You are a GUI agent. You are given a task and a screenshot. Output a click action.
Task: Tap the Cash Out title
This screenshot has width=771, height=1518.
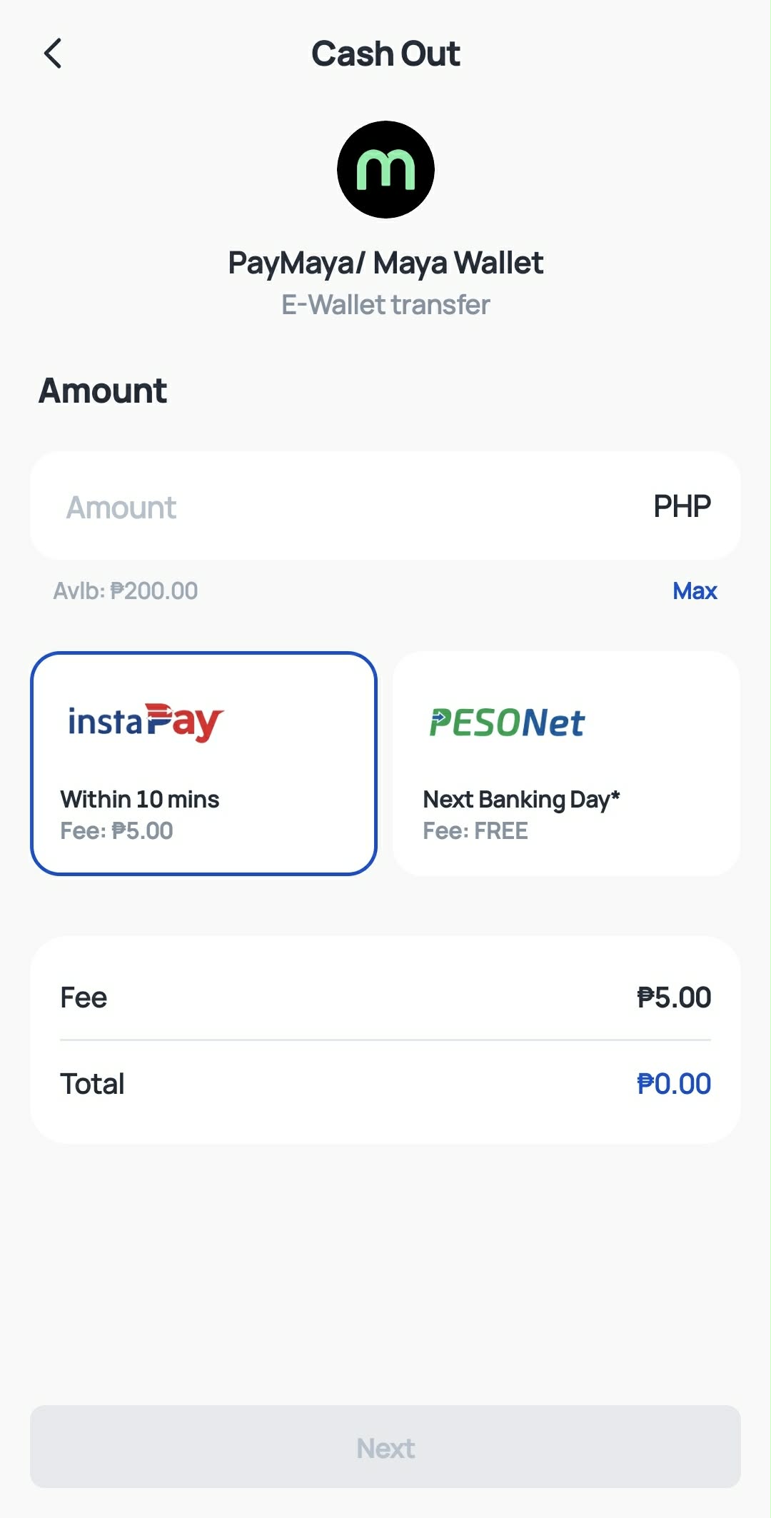tap(385, 54)
